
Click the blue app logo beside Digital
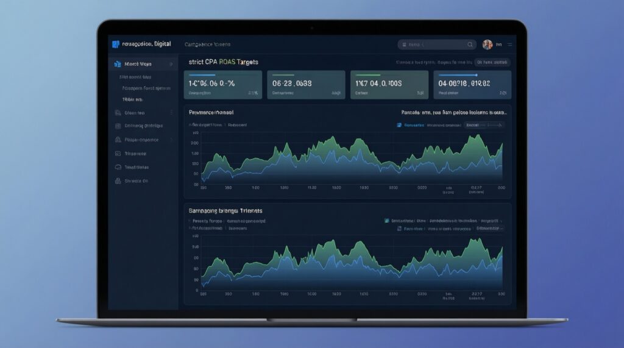click(x=116, y=44)
